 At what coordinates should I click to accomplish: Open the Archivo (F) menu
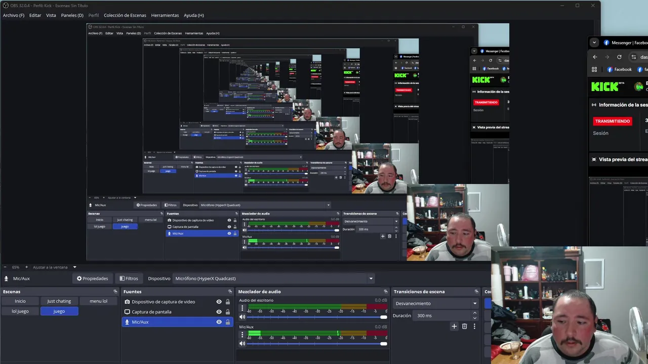pos(14,15)
